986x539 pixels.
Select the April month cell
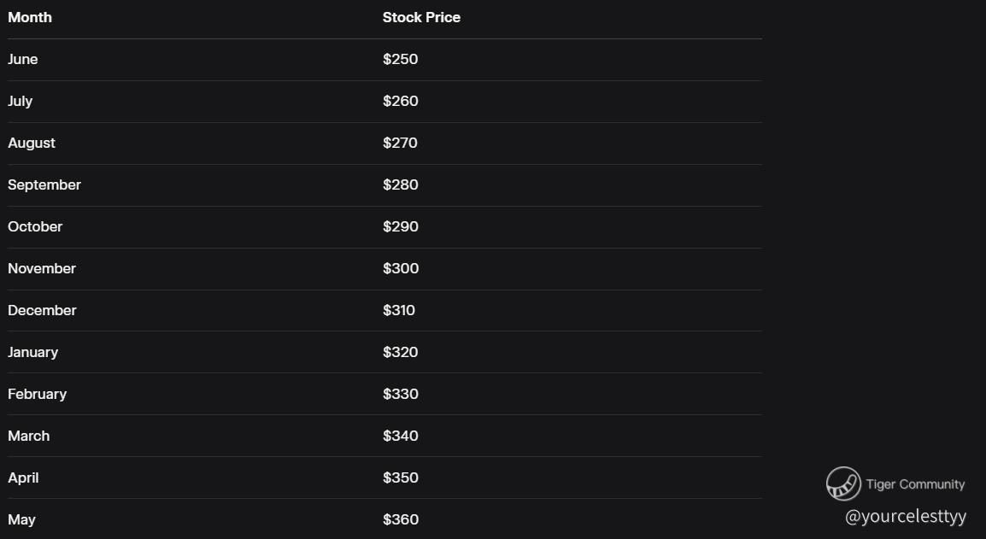pos(23,477)
